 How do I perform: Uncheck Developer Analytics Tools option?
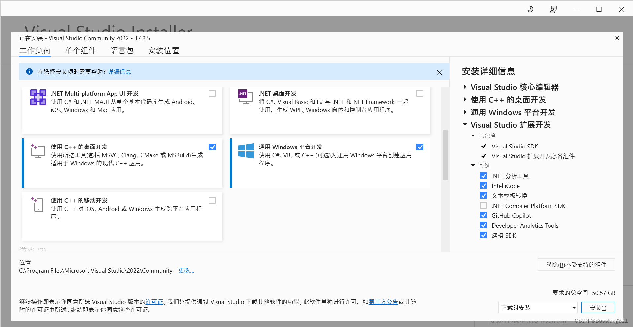483,225
